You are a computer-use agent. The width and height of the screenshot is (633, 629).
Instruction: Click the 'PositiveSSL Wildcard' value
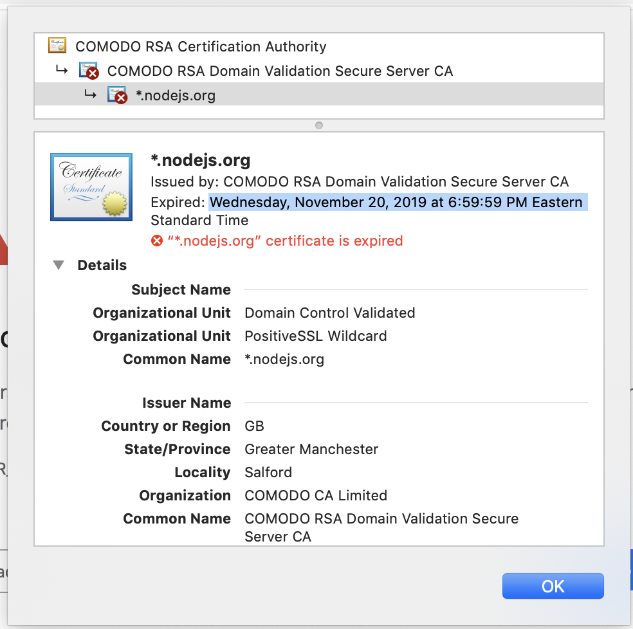click(316, 336)
